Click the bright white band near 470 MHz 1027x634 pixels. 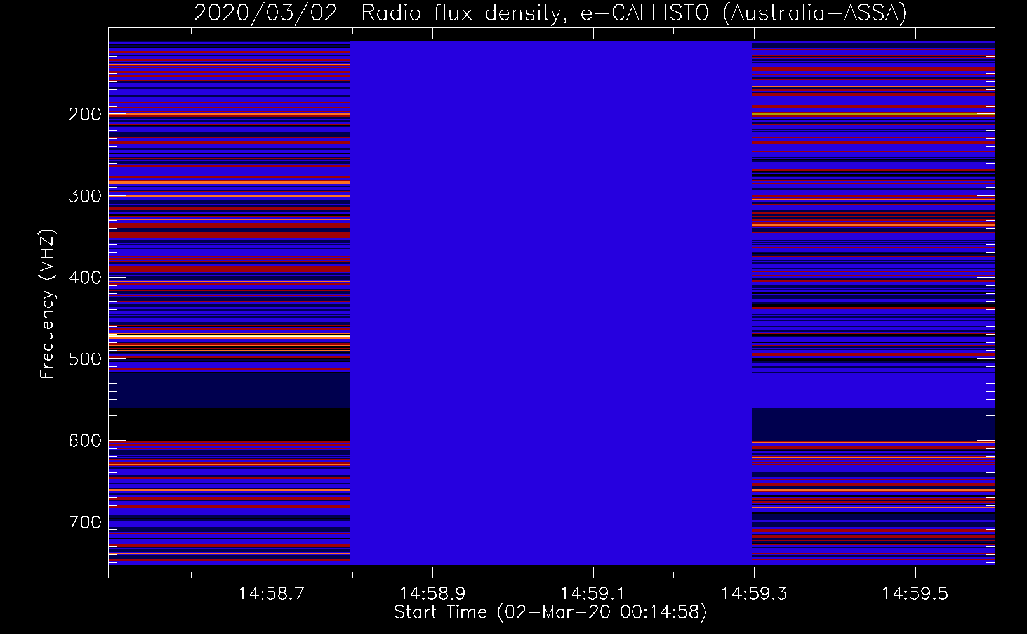[229, 335]
